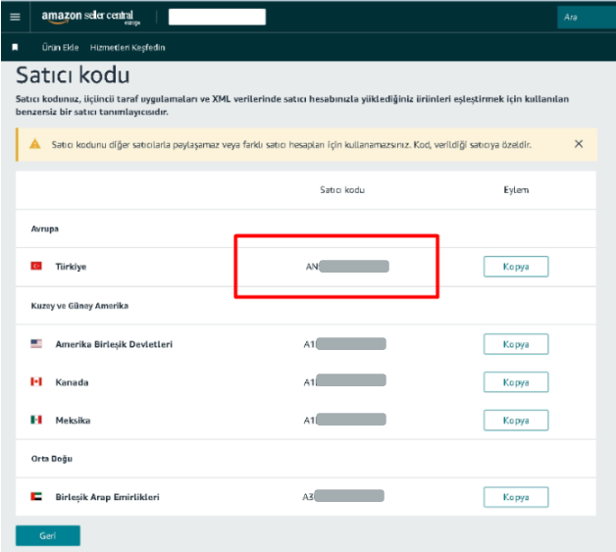Click the bookmark icon in navigation bar
616x552 pixels.
(x=15, y=47)
